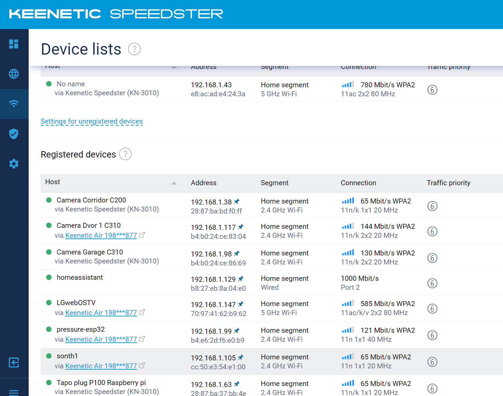
Task: Click the pin icon next to 192.168.1.147
Action: click(x=241, y=304)
